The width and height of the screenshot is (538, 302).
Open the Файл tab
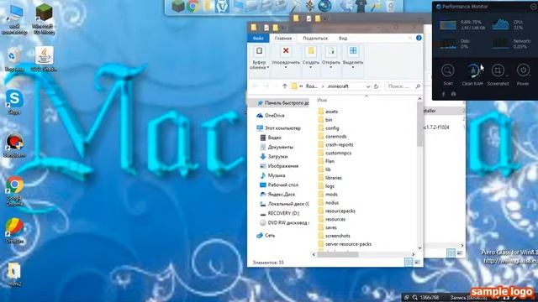[258, 39]
